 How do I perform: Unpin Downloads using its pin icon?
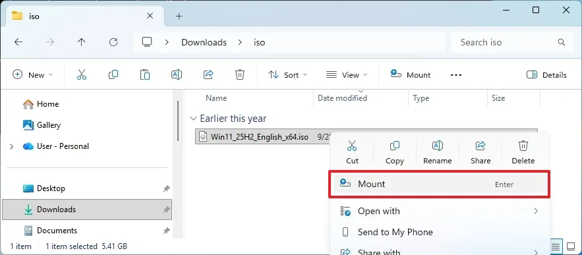coord(166,210)
